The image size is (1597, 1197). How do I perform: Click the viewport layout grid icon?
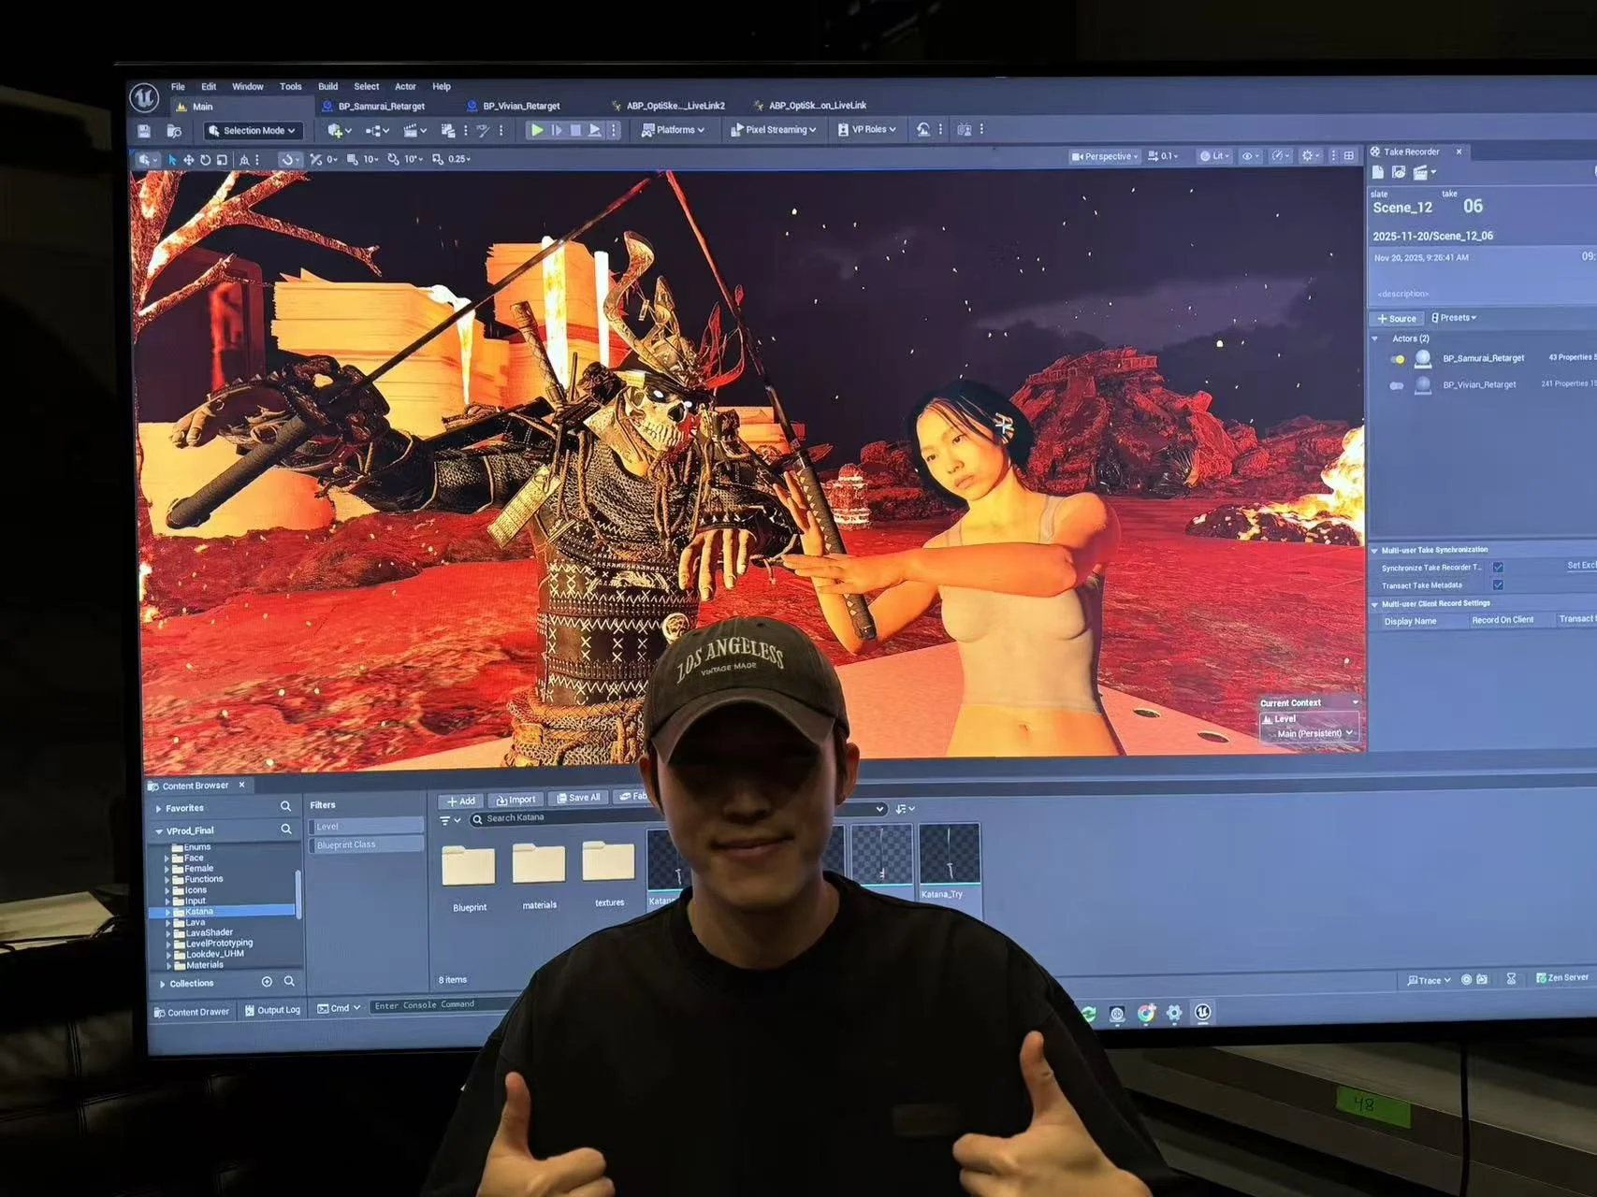pyautogui.click(x=1349, y=156)
